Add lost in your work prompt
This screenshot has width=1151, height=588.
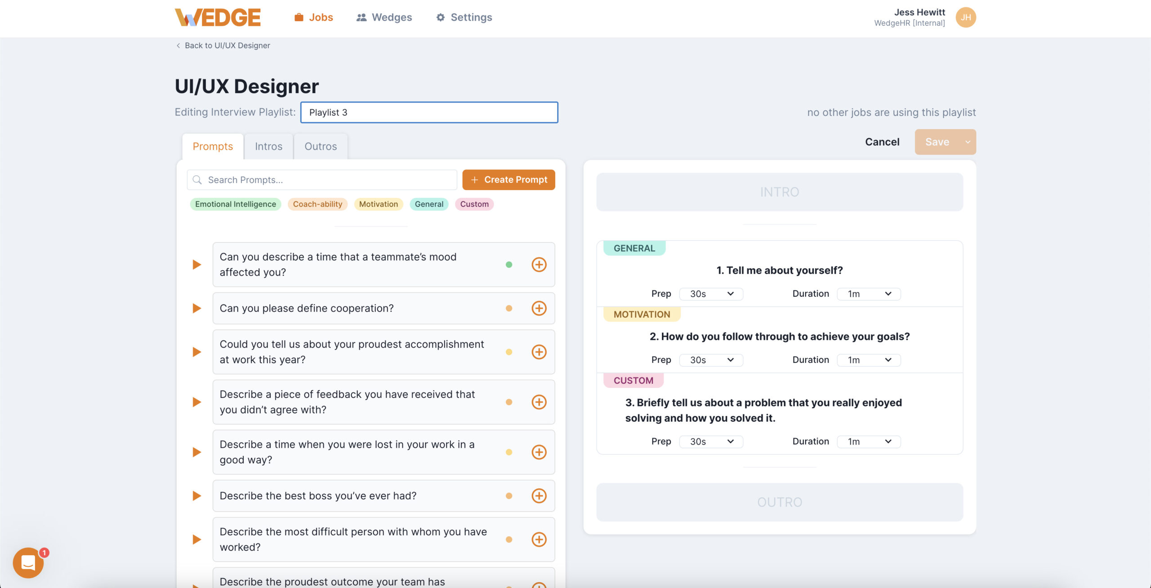[539, 452]
